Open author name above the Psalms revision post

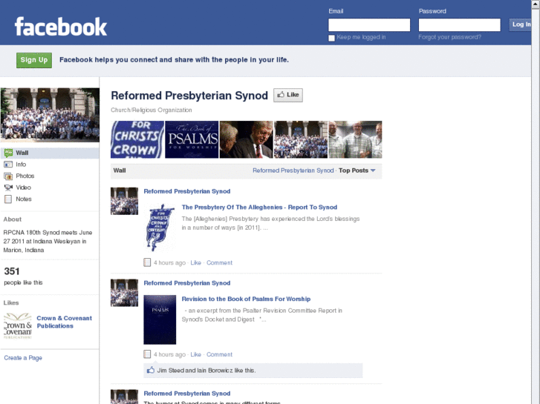pyautogui.click(x=187, y=283)
